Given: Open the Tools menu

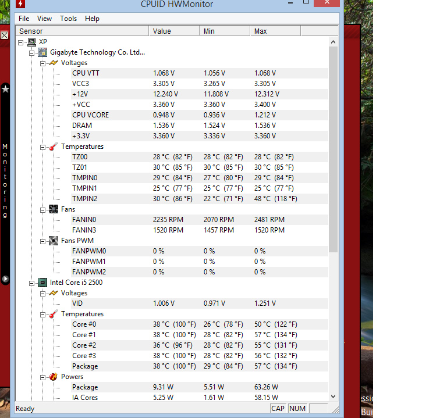Looking at the screenshot, I should (69, 19).
